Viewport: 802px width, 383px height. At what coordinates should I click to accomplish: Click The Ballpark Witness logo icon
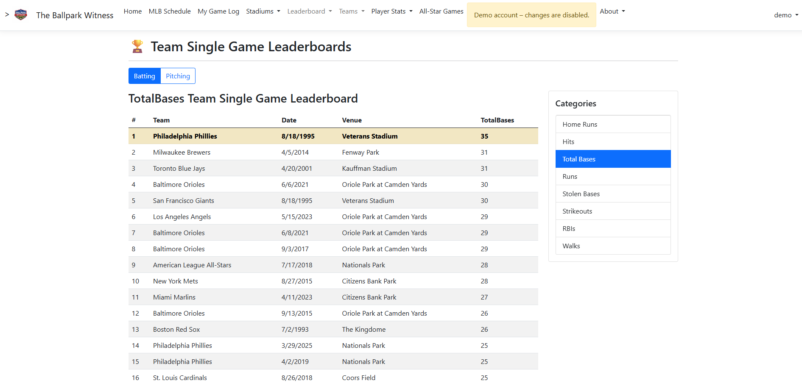[x=21, y=15]
